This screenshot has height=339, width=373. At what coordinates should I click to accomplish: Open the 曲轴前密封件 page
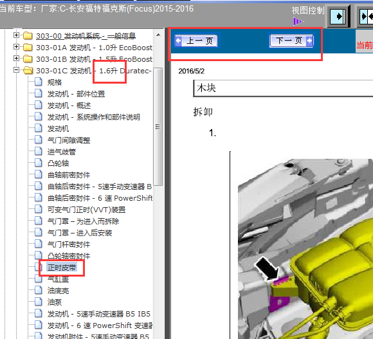click(69, 175)
